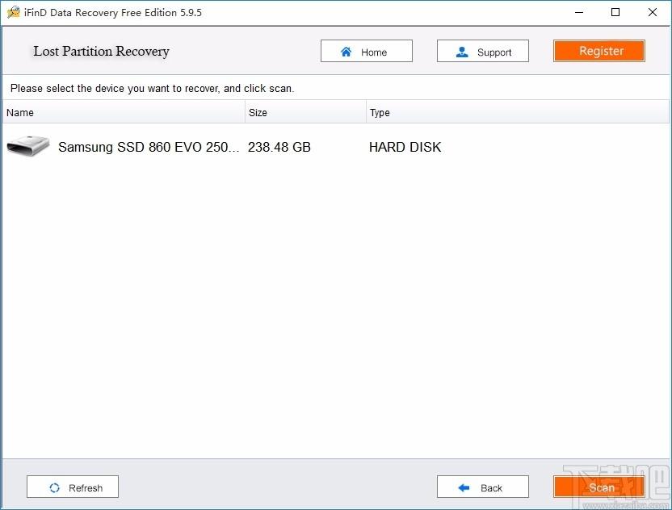Maximize the iFinD Data Recovery window

[615, 12]
